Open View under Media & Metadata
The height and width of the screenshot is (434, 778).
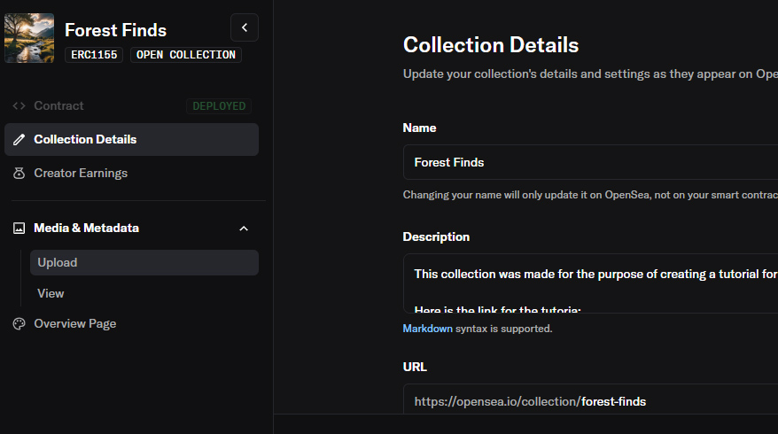51,293
